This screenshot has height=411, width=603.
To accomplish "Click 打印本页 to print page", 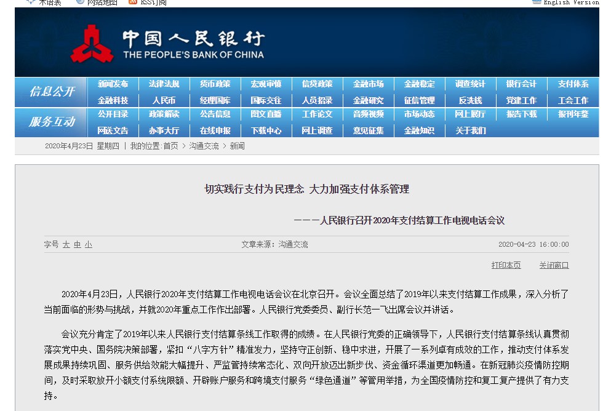I will (506, 265).
